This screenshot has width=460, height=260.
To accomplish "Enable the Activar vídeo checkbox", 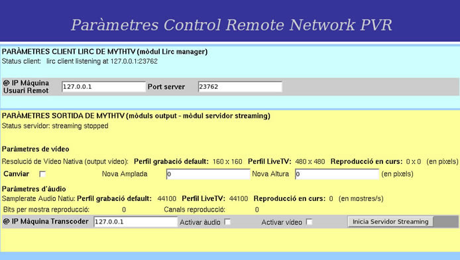I will (x=309, y=222).
